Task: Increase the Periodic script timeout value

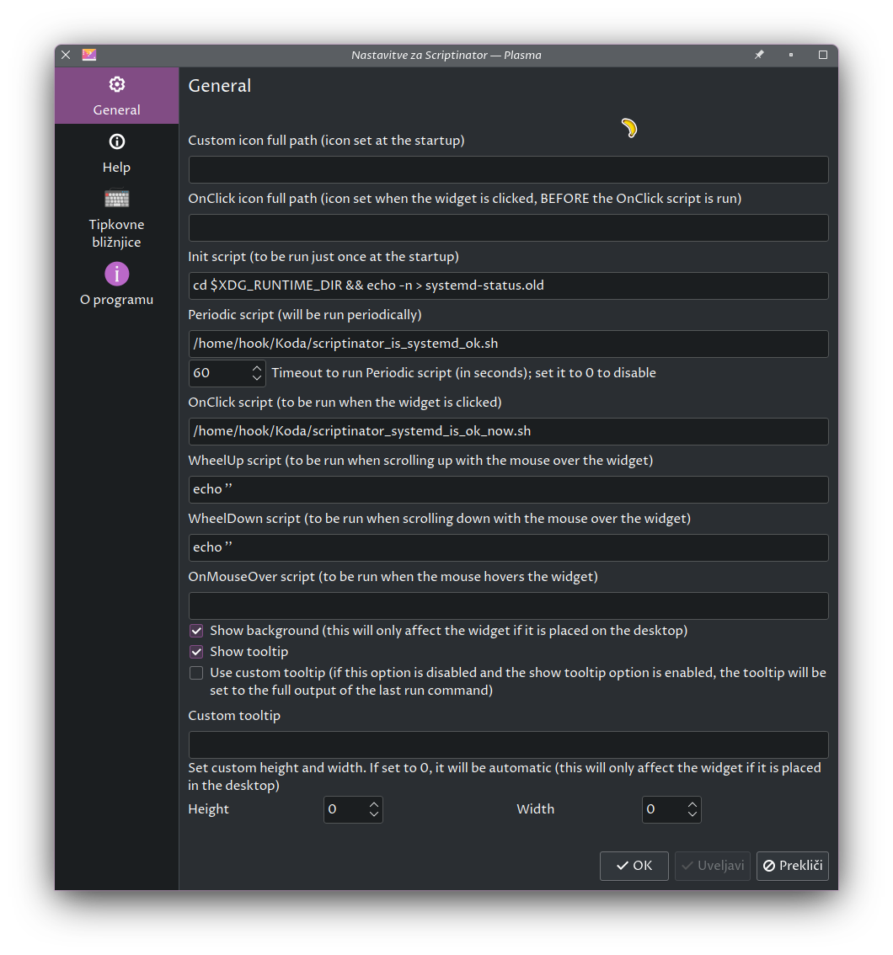Action: pos(257,368)
